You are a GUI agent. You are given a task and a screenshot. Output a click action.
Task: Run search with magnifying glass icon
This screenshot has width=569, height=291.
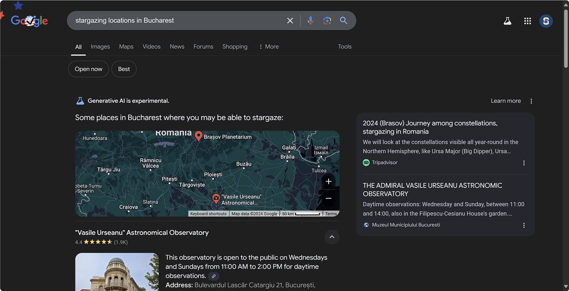(344, 20)
